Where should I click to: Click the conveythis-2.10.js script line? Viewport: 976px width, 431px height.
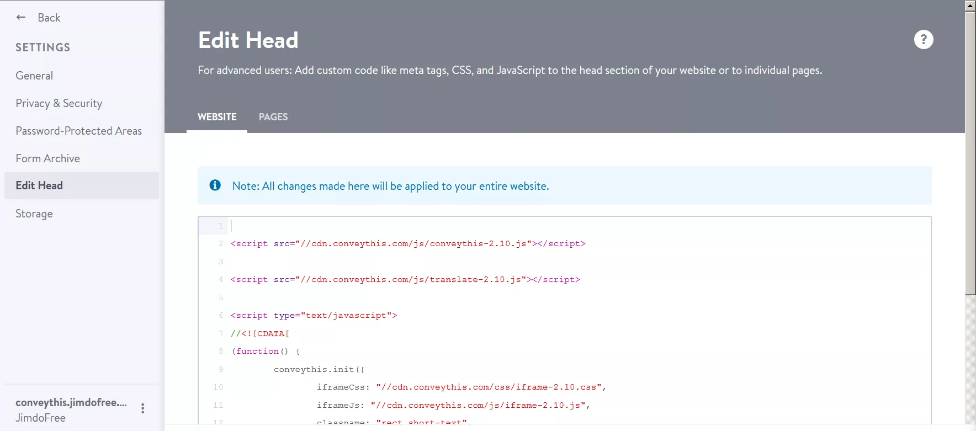pyautogui.click(x=408, y=243)
